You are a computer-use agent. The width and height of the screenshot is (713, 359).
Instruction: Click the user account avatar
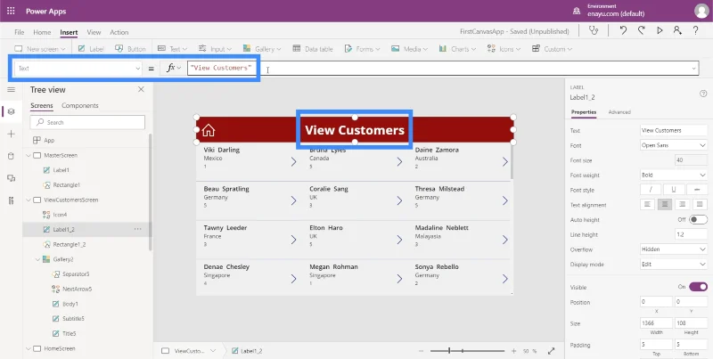coord(701,11)
